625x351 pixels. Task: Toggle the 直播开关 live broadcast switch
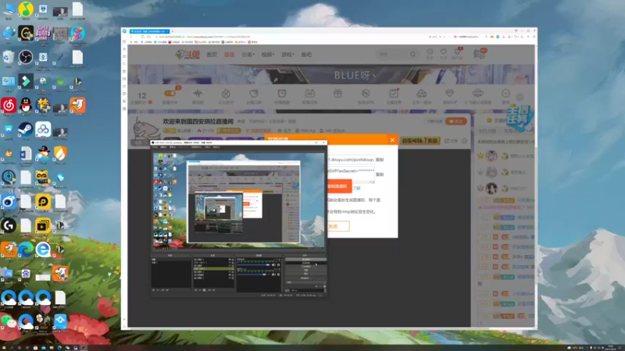[170, 94]
